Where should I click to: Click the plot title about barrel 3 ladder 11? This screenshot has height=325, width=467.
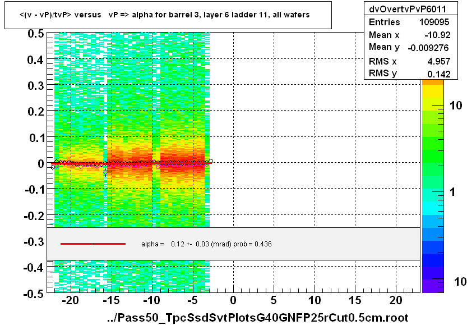(x=165, y=15)
